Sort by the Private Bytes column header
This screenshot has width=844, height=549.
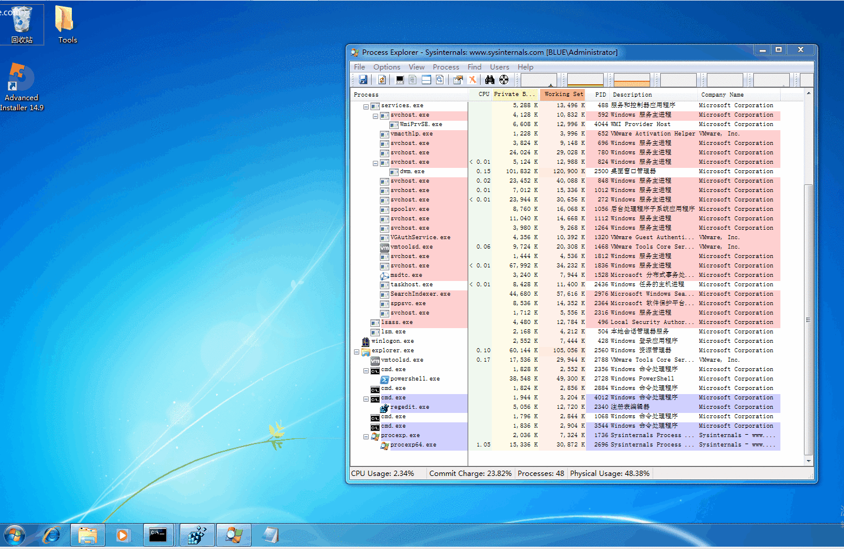coord(515,94)
